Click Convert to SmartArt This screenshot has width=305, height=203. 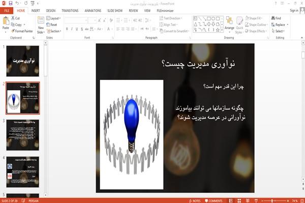click(174, 31)
